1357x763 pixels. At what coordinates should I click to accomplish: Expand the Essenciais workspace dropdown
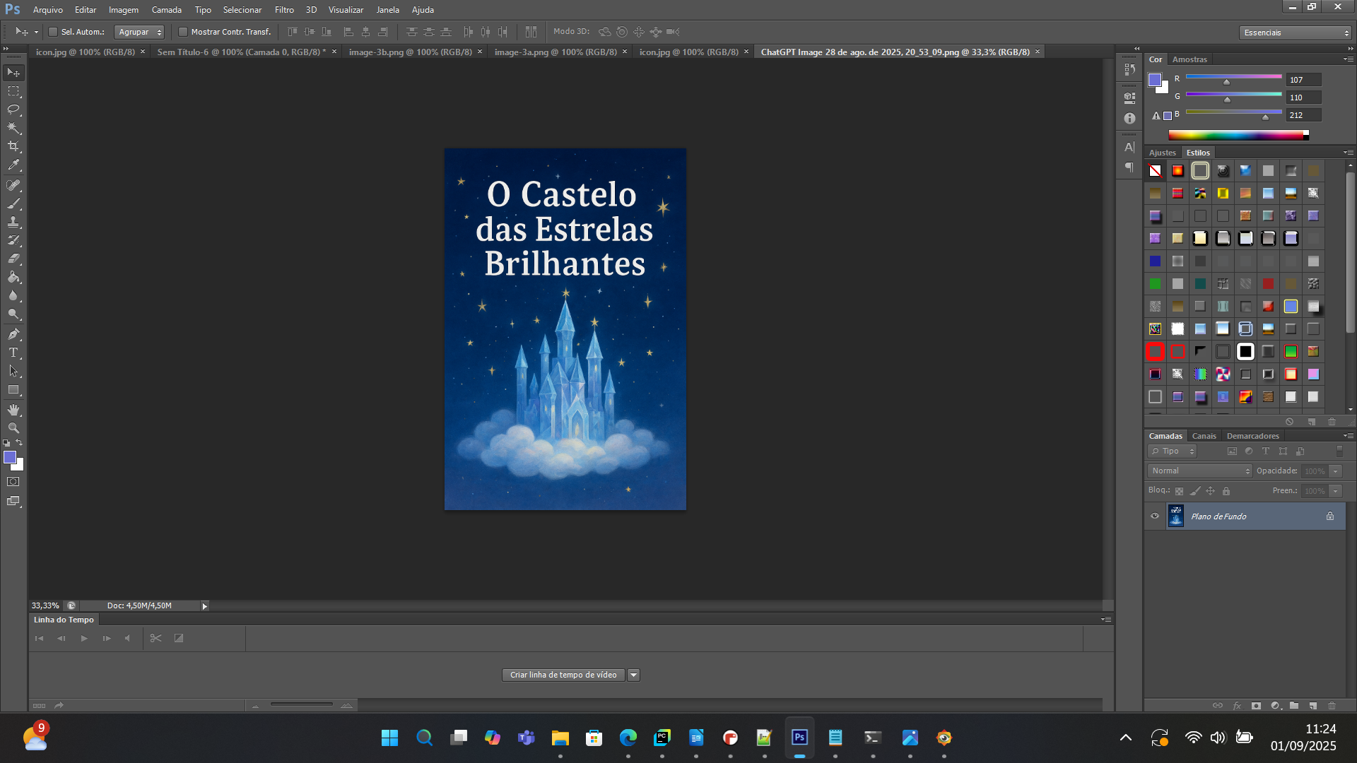coord(1296,32)
